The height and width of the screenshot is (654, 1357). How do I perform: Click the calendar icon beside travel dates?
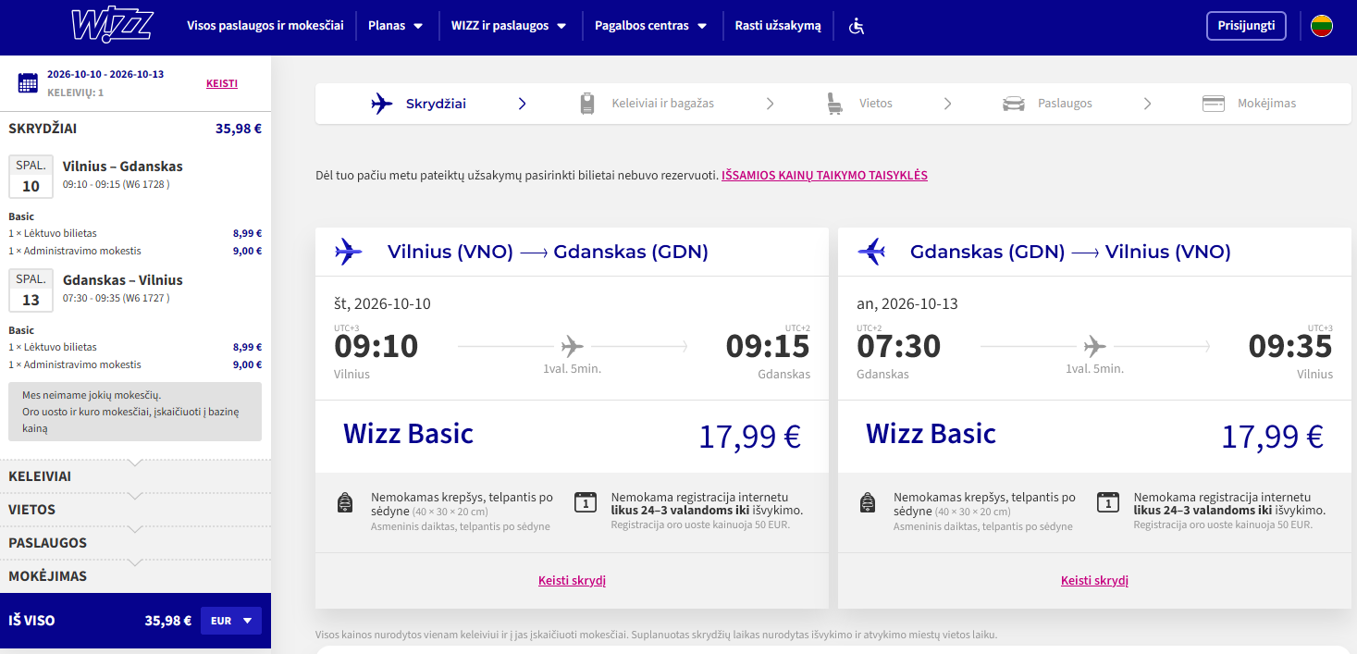28,82
